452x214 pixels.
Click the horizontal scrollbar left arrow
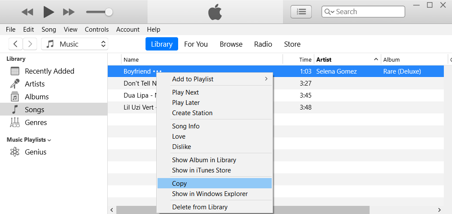[x=112, y=210]
